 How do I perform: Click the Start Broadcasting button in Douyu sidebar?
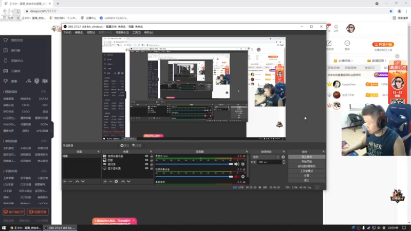(38, 211)
